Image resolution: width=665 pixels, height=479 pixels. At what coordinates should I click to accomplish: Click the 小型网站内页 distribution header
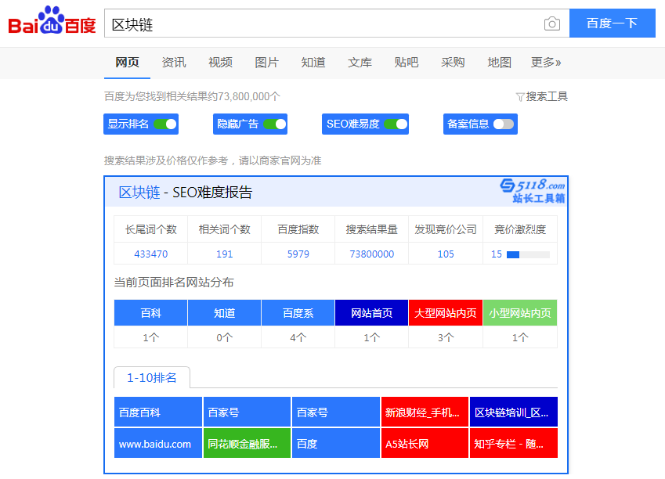pyautogui.click(x=520, y=313)
